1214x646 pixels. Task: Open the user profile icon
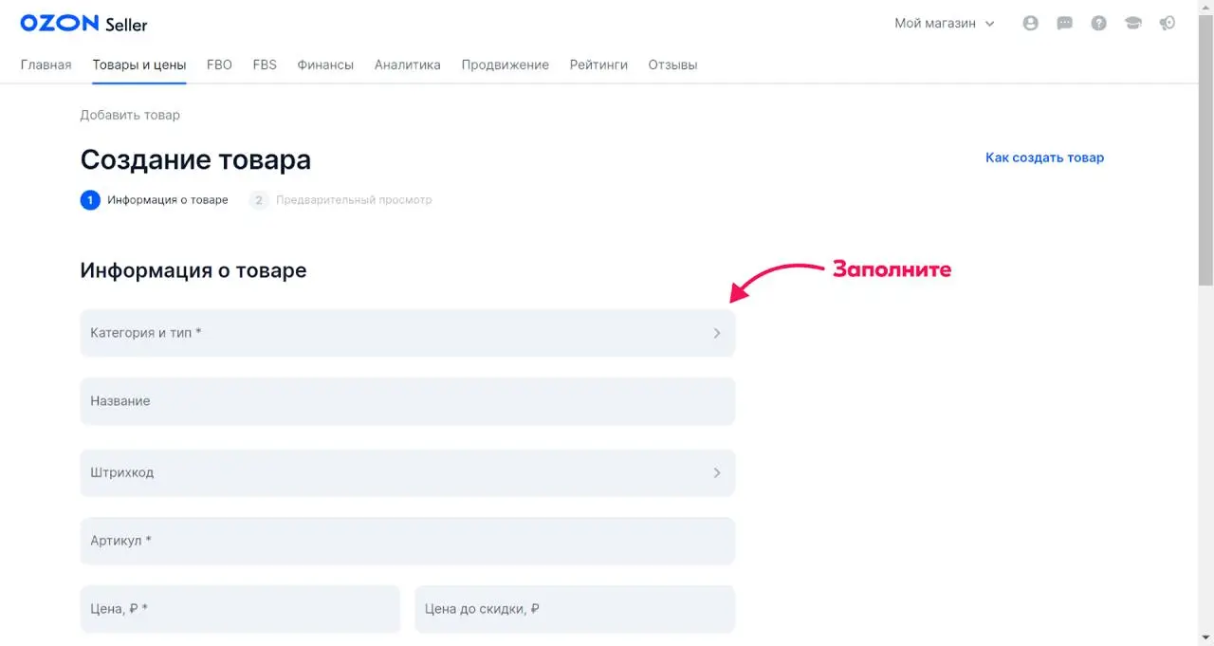[1031, 24]
